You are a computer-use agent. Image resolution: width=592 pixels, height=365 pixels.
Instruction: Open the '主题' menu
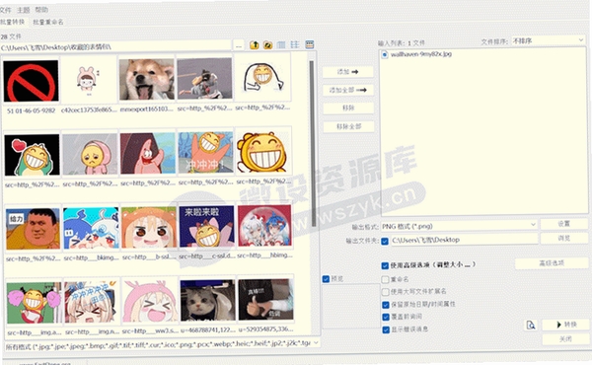point(23,10)
